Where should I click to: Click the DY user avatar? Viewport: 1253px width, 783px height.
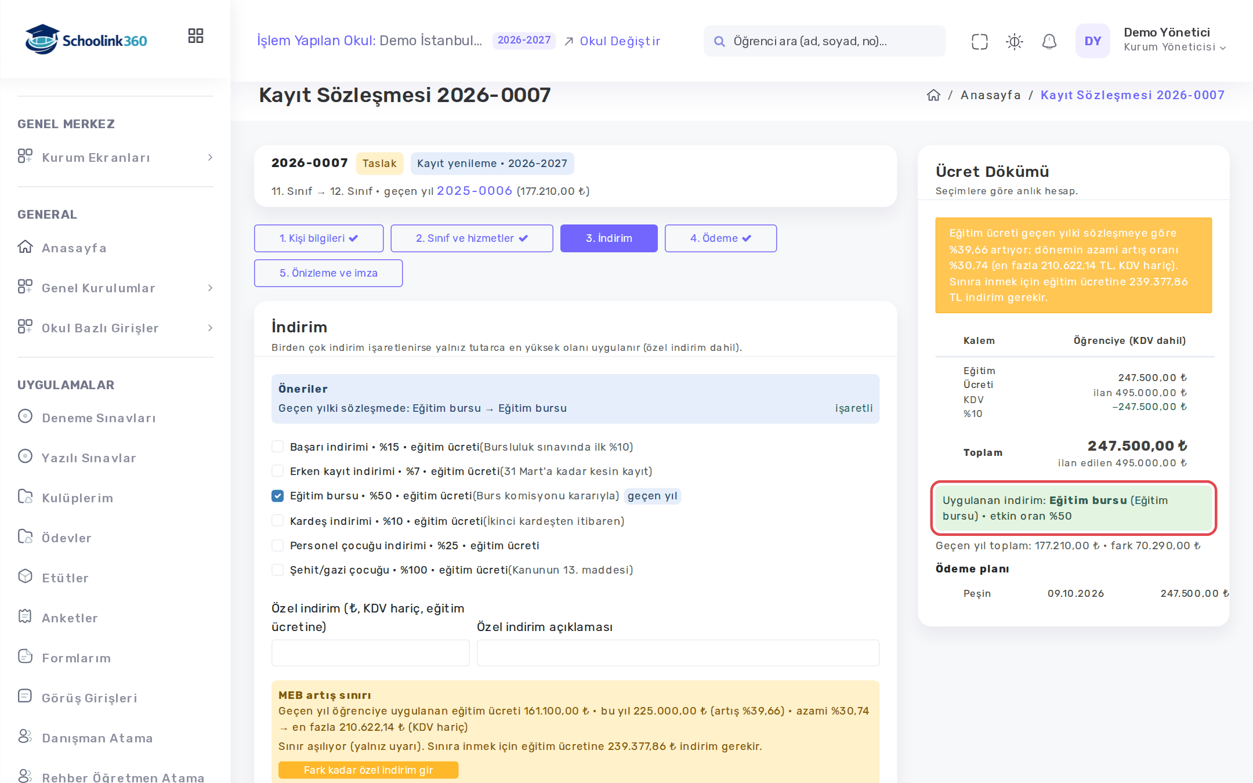click(1093, 41)
